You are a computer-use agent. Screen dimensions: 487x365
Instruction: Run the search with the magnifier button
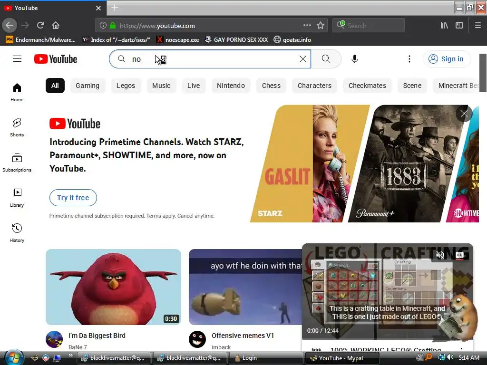pos(326,59)
